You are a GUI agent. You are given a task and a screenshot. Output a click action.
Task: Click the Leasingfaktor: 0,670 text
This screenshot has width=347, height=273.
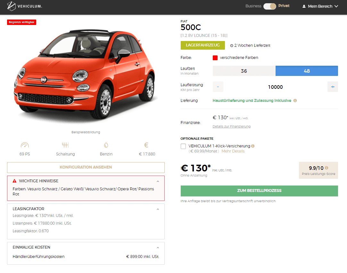(x=31, y=231)
